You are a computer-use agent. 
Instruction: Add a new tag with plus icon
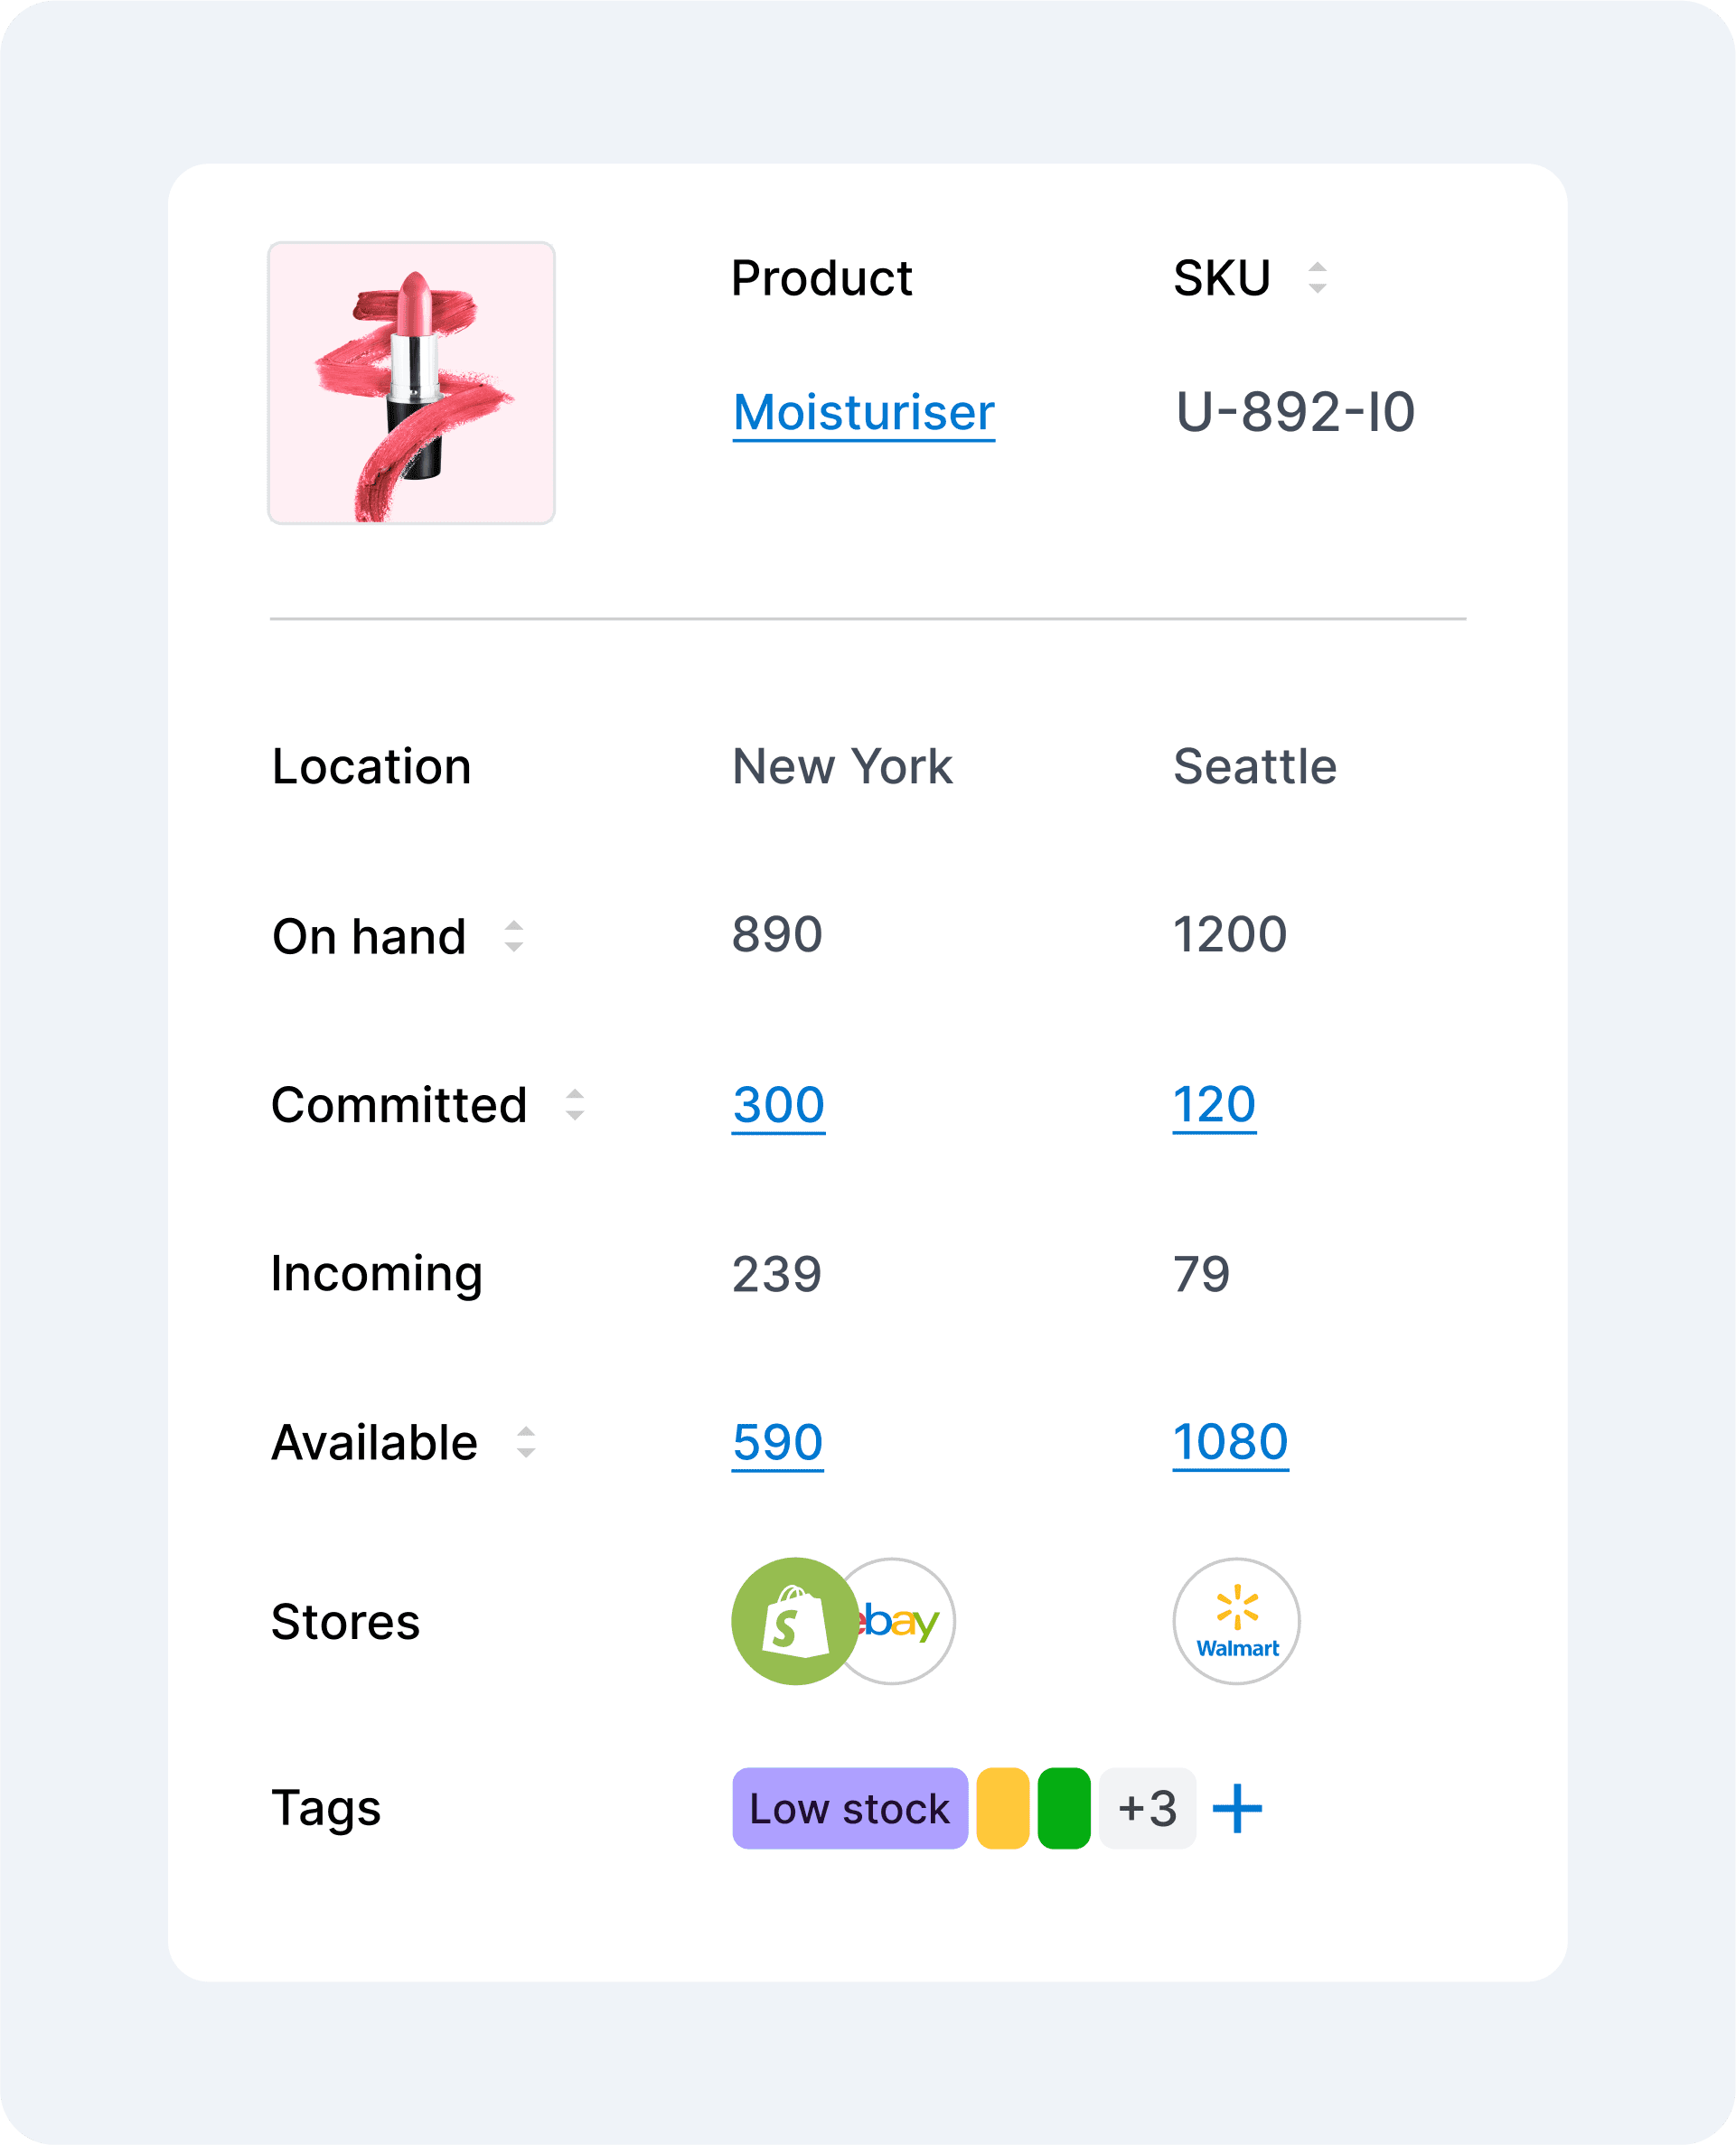coord(1237,1808)
